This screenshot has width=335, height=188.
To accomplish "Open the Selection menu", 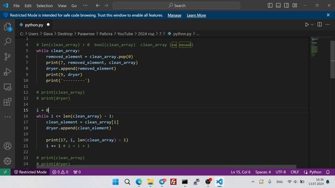I will [x=44, y=6].
